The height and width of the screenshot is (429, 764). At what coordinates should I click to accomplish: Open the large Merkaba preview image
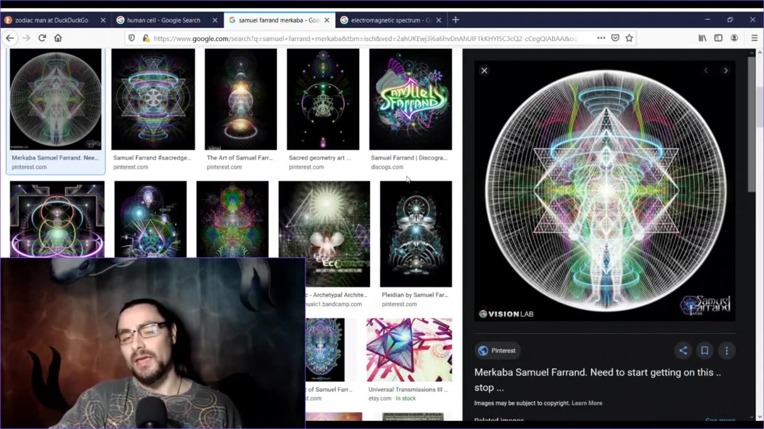[605, 191]
